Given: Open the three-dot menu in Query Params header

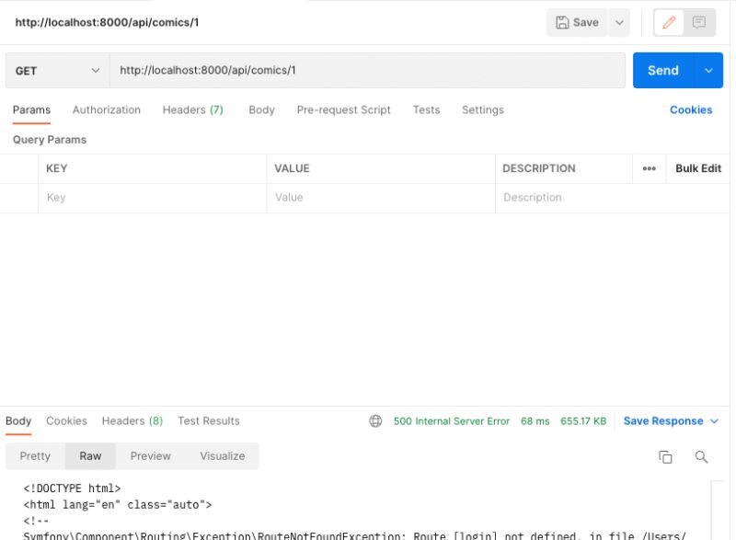Looking at the screenshot, I should point(650,168).
